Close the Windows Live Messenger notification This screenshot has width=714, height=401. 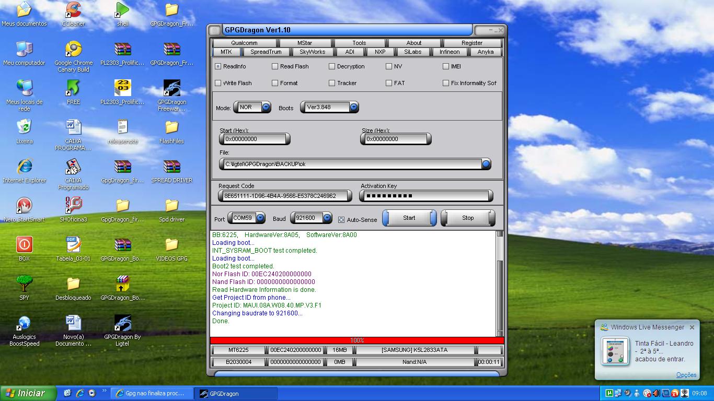(692, 327)
